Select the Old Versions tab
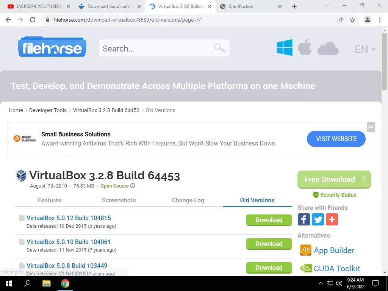The image size is (388, 291). pos(257,200)
